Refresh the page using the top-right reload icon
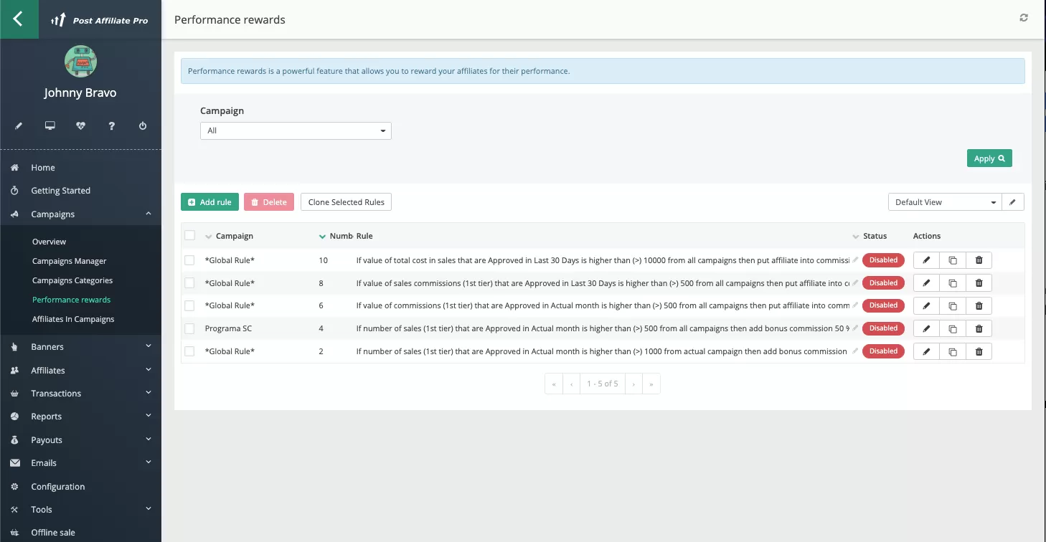Viewport: 1046px width, 542px height. coord(1024,17)
